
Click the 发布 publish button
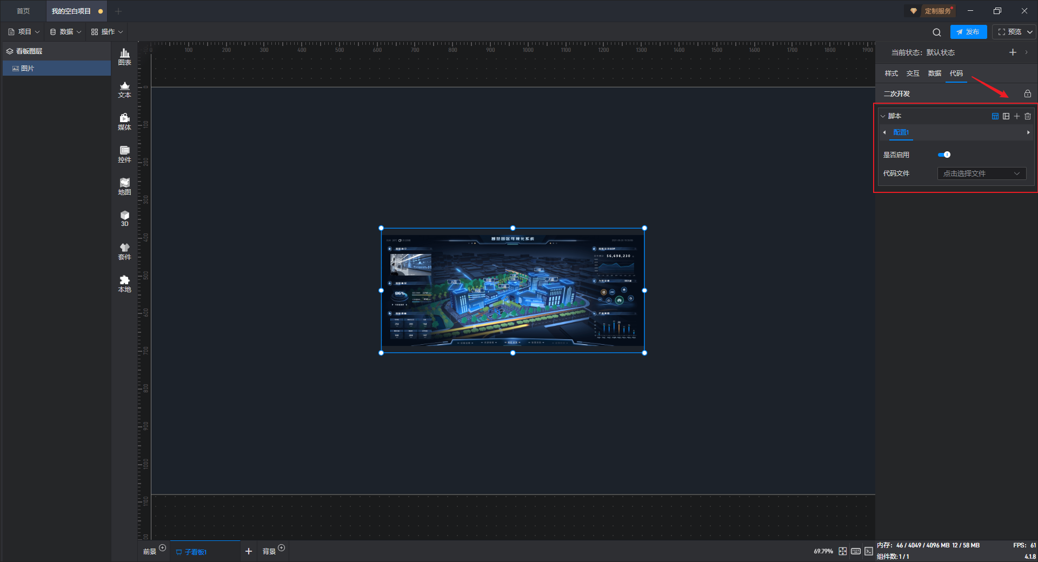pos(968,32)
